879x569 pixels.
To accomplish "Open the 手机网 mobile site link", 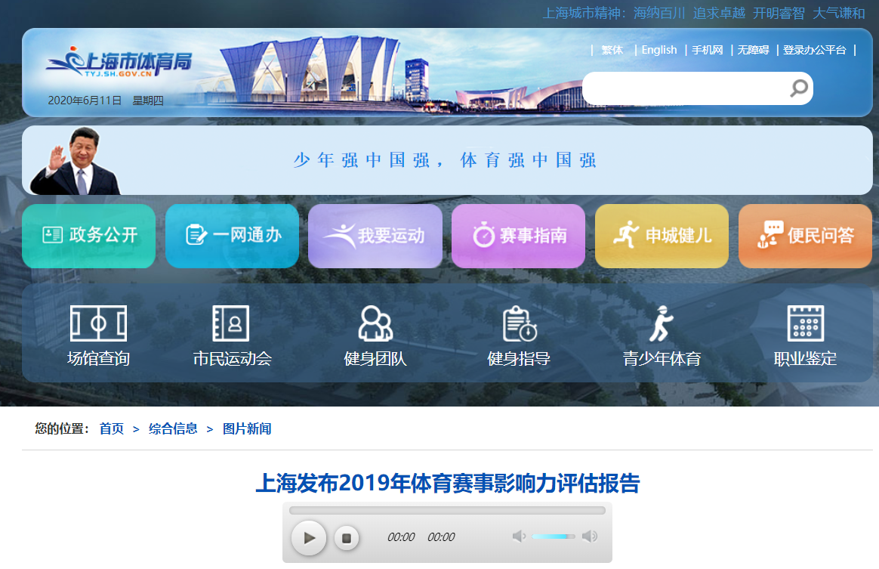I will [708, 50].
